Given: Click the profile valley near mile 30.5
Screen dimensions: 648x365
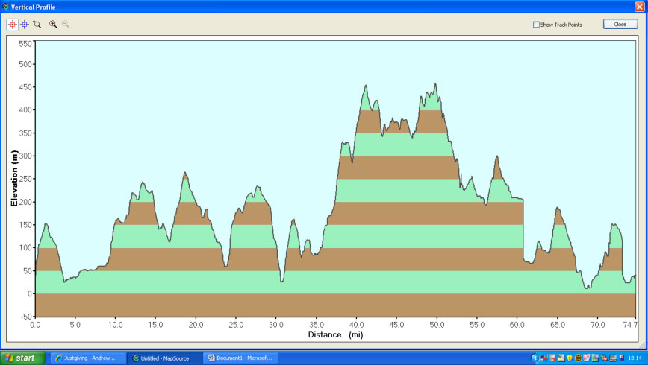Looking at the screenshot, I should pyautogui.click(x=281, y=281).
